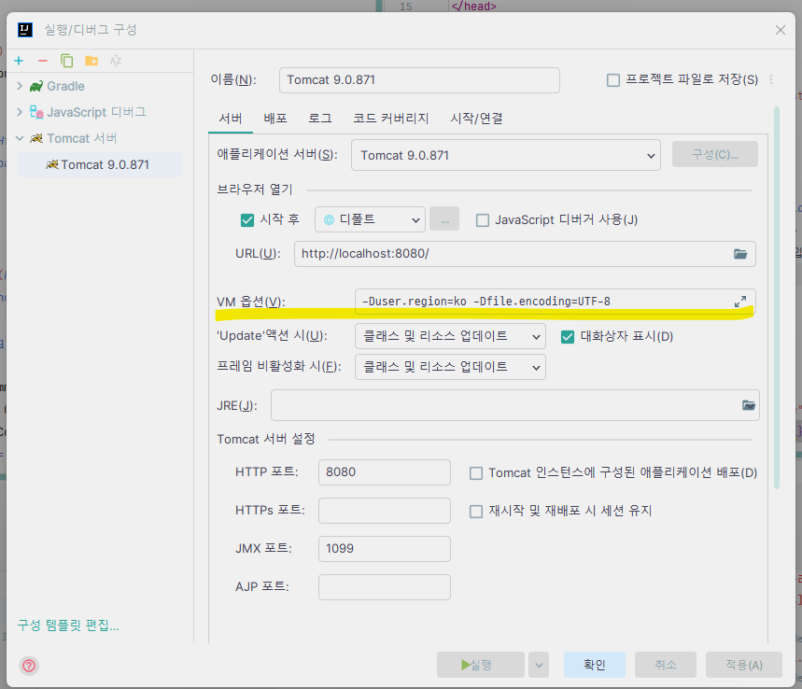
Task: Switch to the 코드 커버리지 tab
Action: pos(391,119)
